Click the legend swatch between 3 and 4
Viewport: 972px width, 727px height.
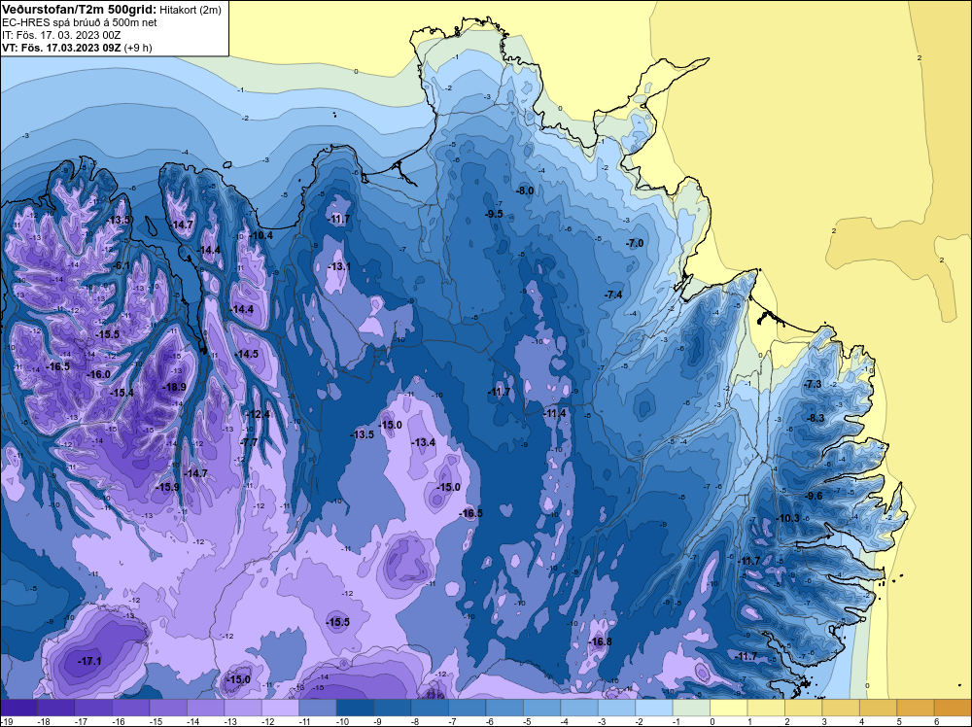tap(841, 708)
